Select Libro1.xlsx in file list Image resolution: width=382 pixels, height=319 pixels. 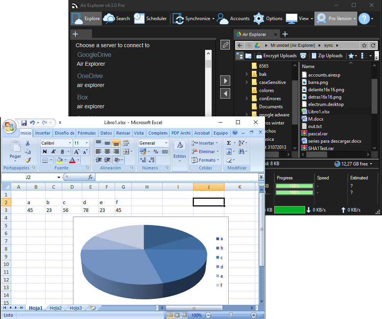(x=319, y=112)
